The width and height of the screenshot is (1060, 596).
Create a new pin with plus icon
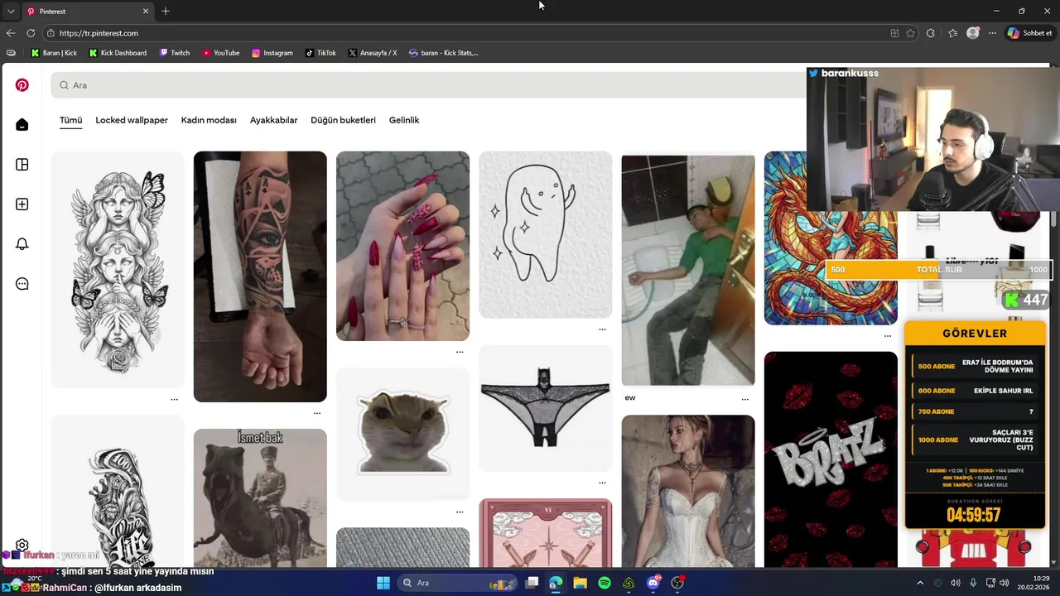(22, 204)
